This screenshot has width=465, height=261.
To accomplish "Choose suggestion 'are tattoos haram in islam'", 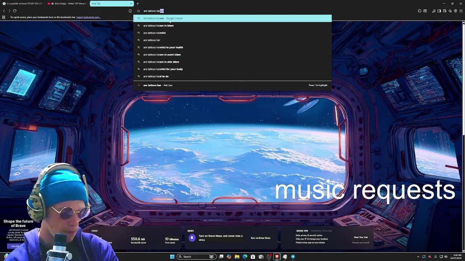I will point(232,25).
